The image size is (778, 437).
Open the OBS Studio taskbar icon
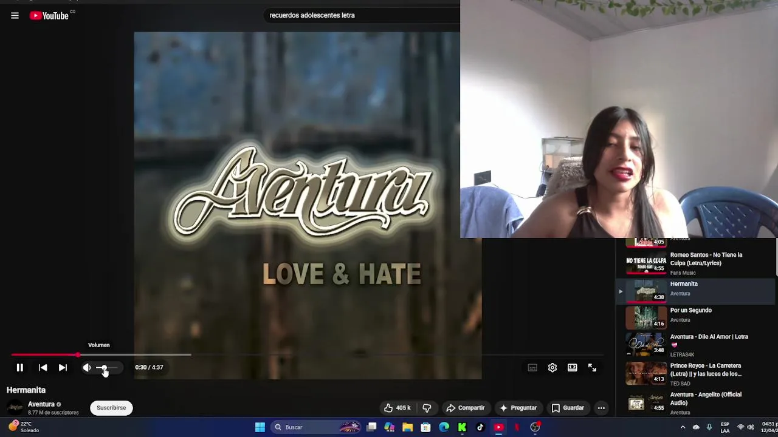(535, 427)
